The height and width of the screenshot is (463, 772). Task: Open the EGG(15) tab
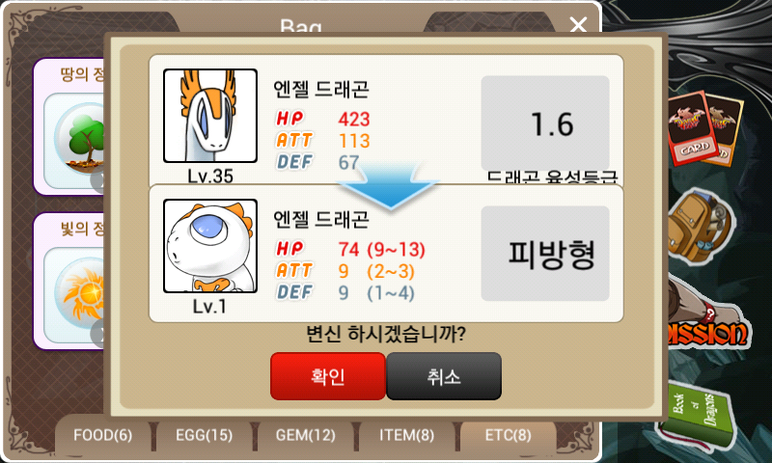[204, 435]
